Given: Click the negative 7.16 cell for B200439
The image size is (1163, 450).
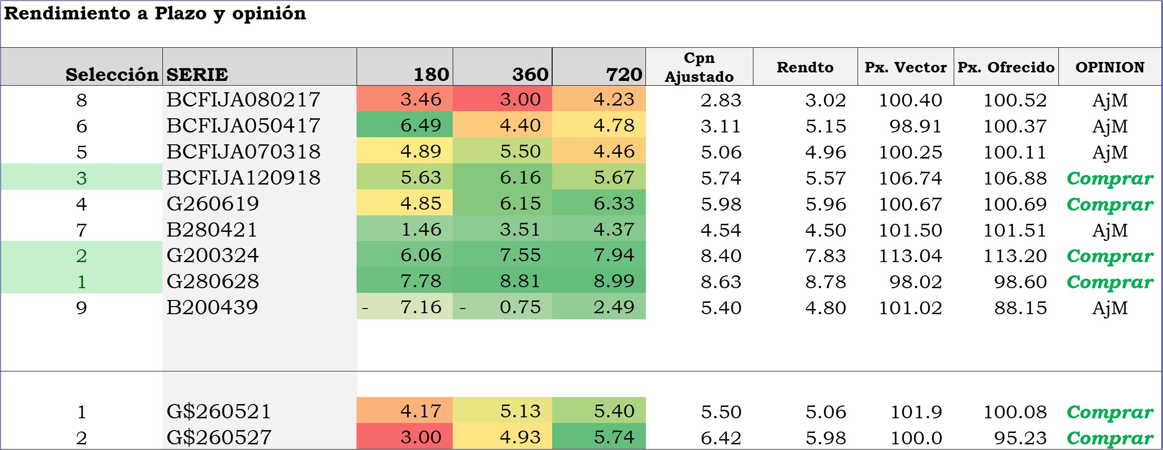Looking at the screenshot, I should pyautogui.click(x=420, y=307).
